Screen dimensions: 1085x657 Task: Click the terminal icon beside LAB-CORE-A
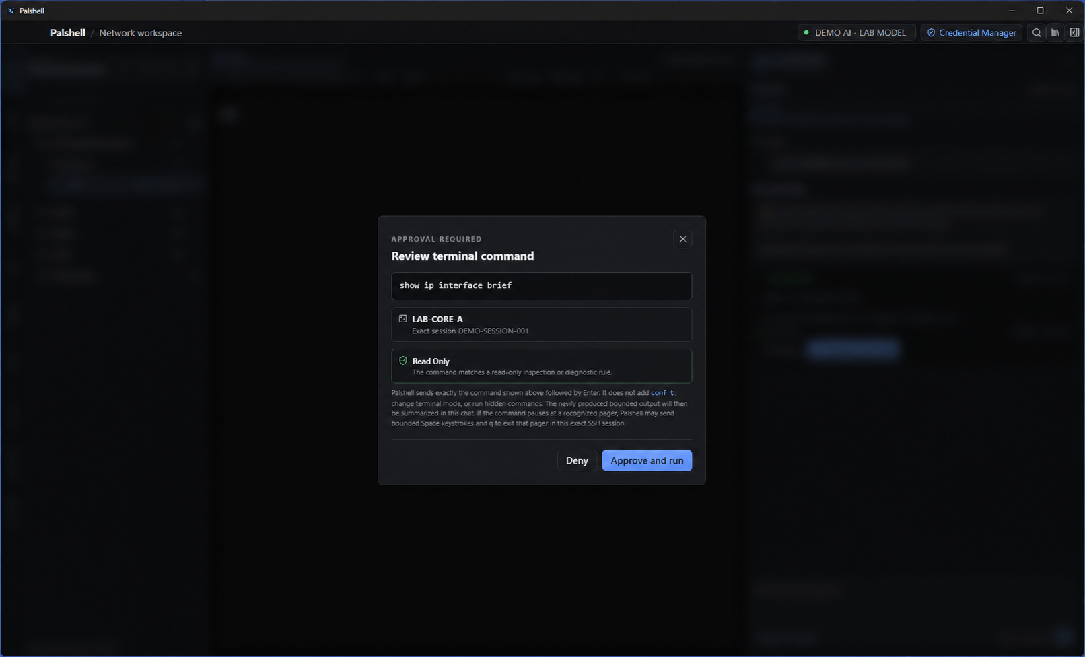point(403,318)
